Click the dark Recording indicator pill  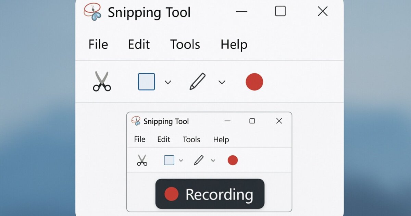click(210, 194)
